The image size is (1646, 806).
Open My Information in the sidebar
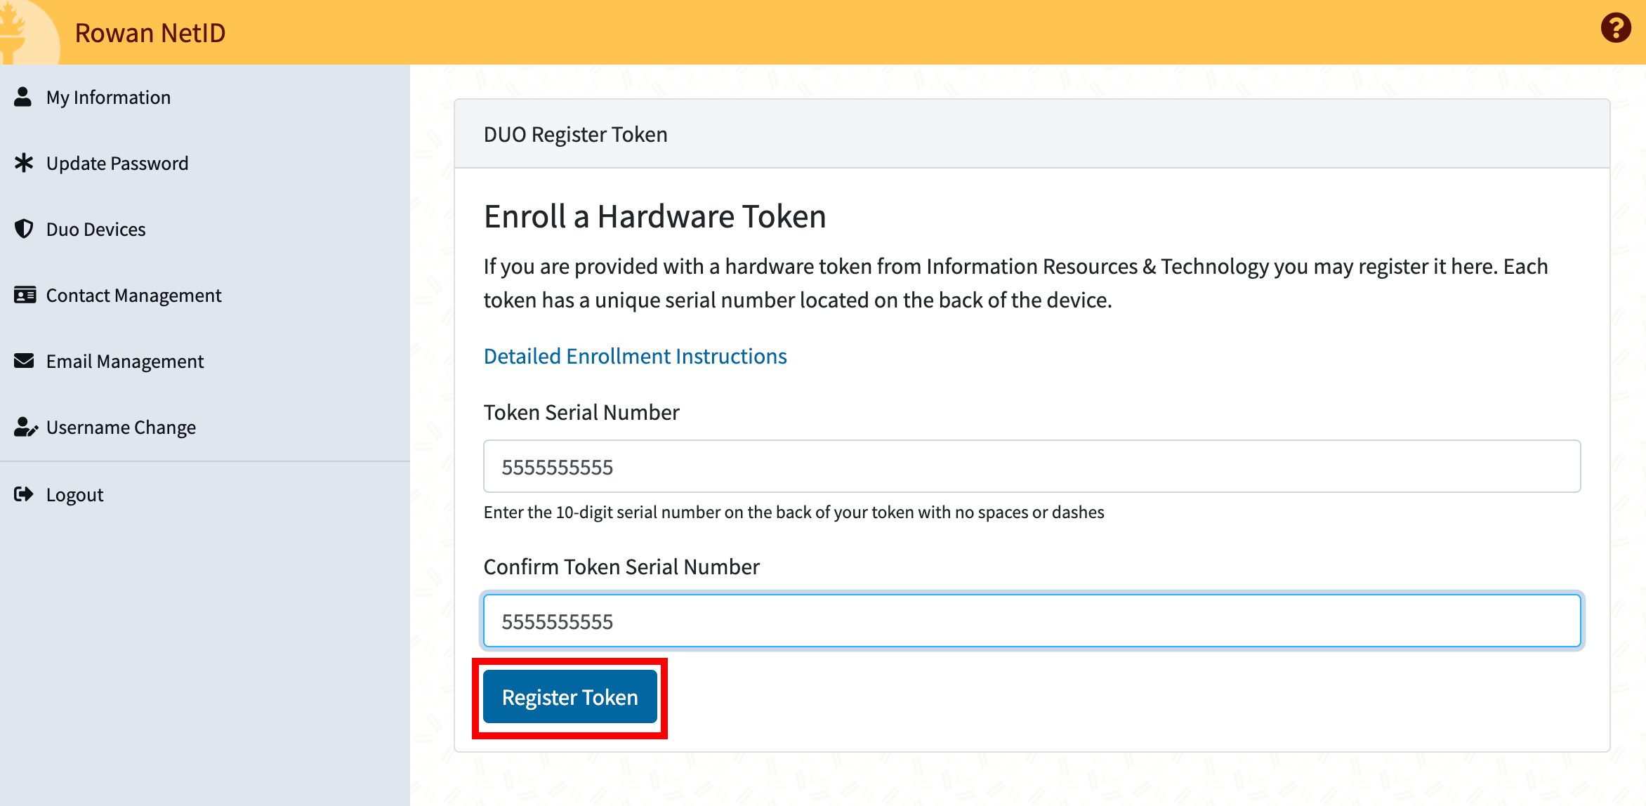click(x=108, y=98)
